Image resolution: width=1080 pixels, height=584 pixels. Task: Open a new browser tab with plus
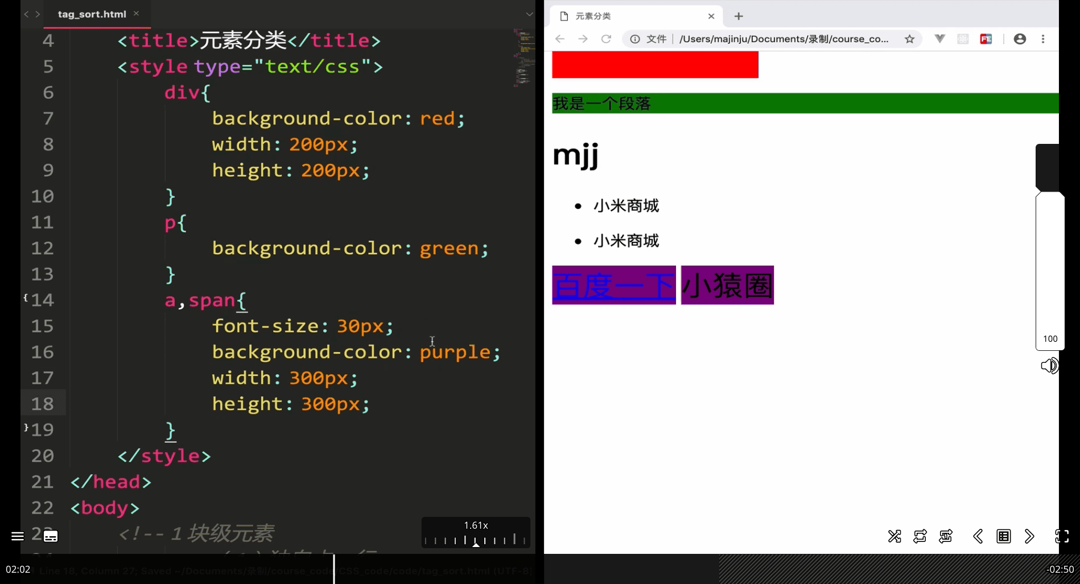point(739,16)
